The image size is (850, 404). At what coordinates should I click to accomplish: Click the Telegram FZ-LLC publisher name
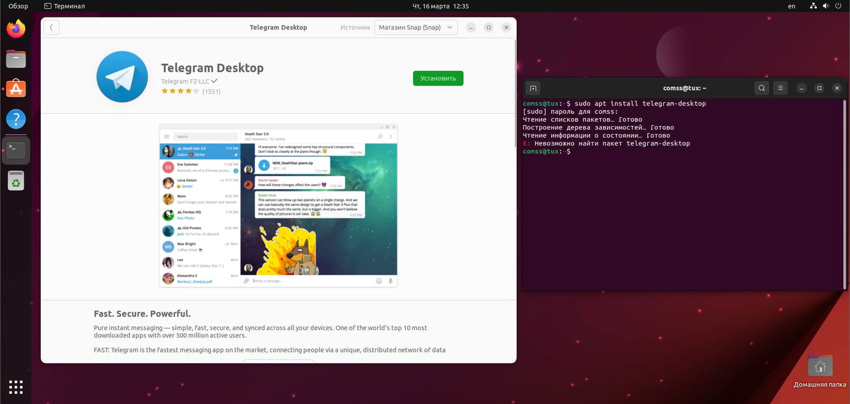click(185, 81)
